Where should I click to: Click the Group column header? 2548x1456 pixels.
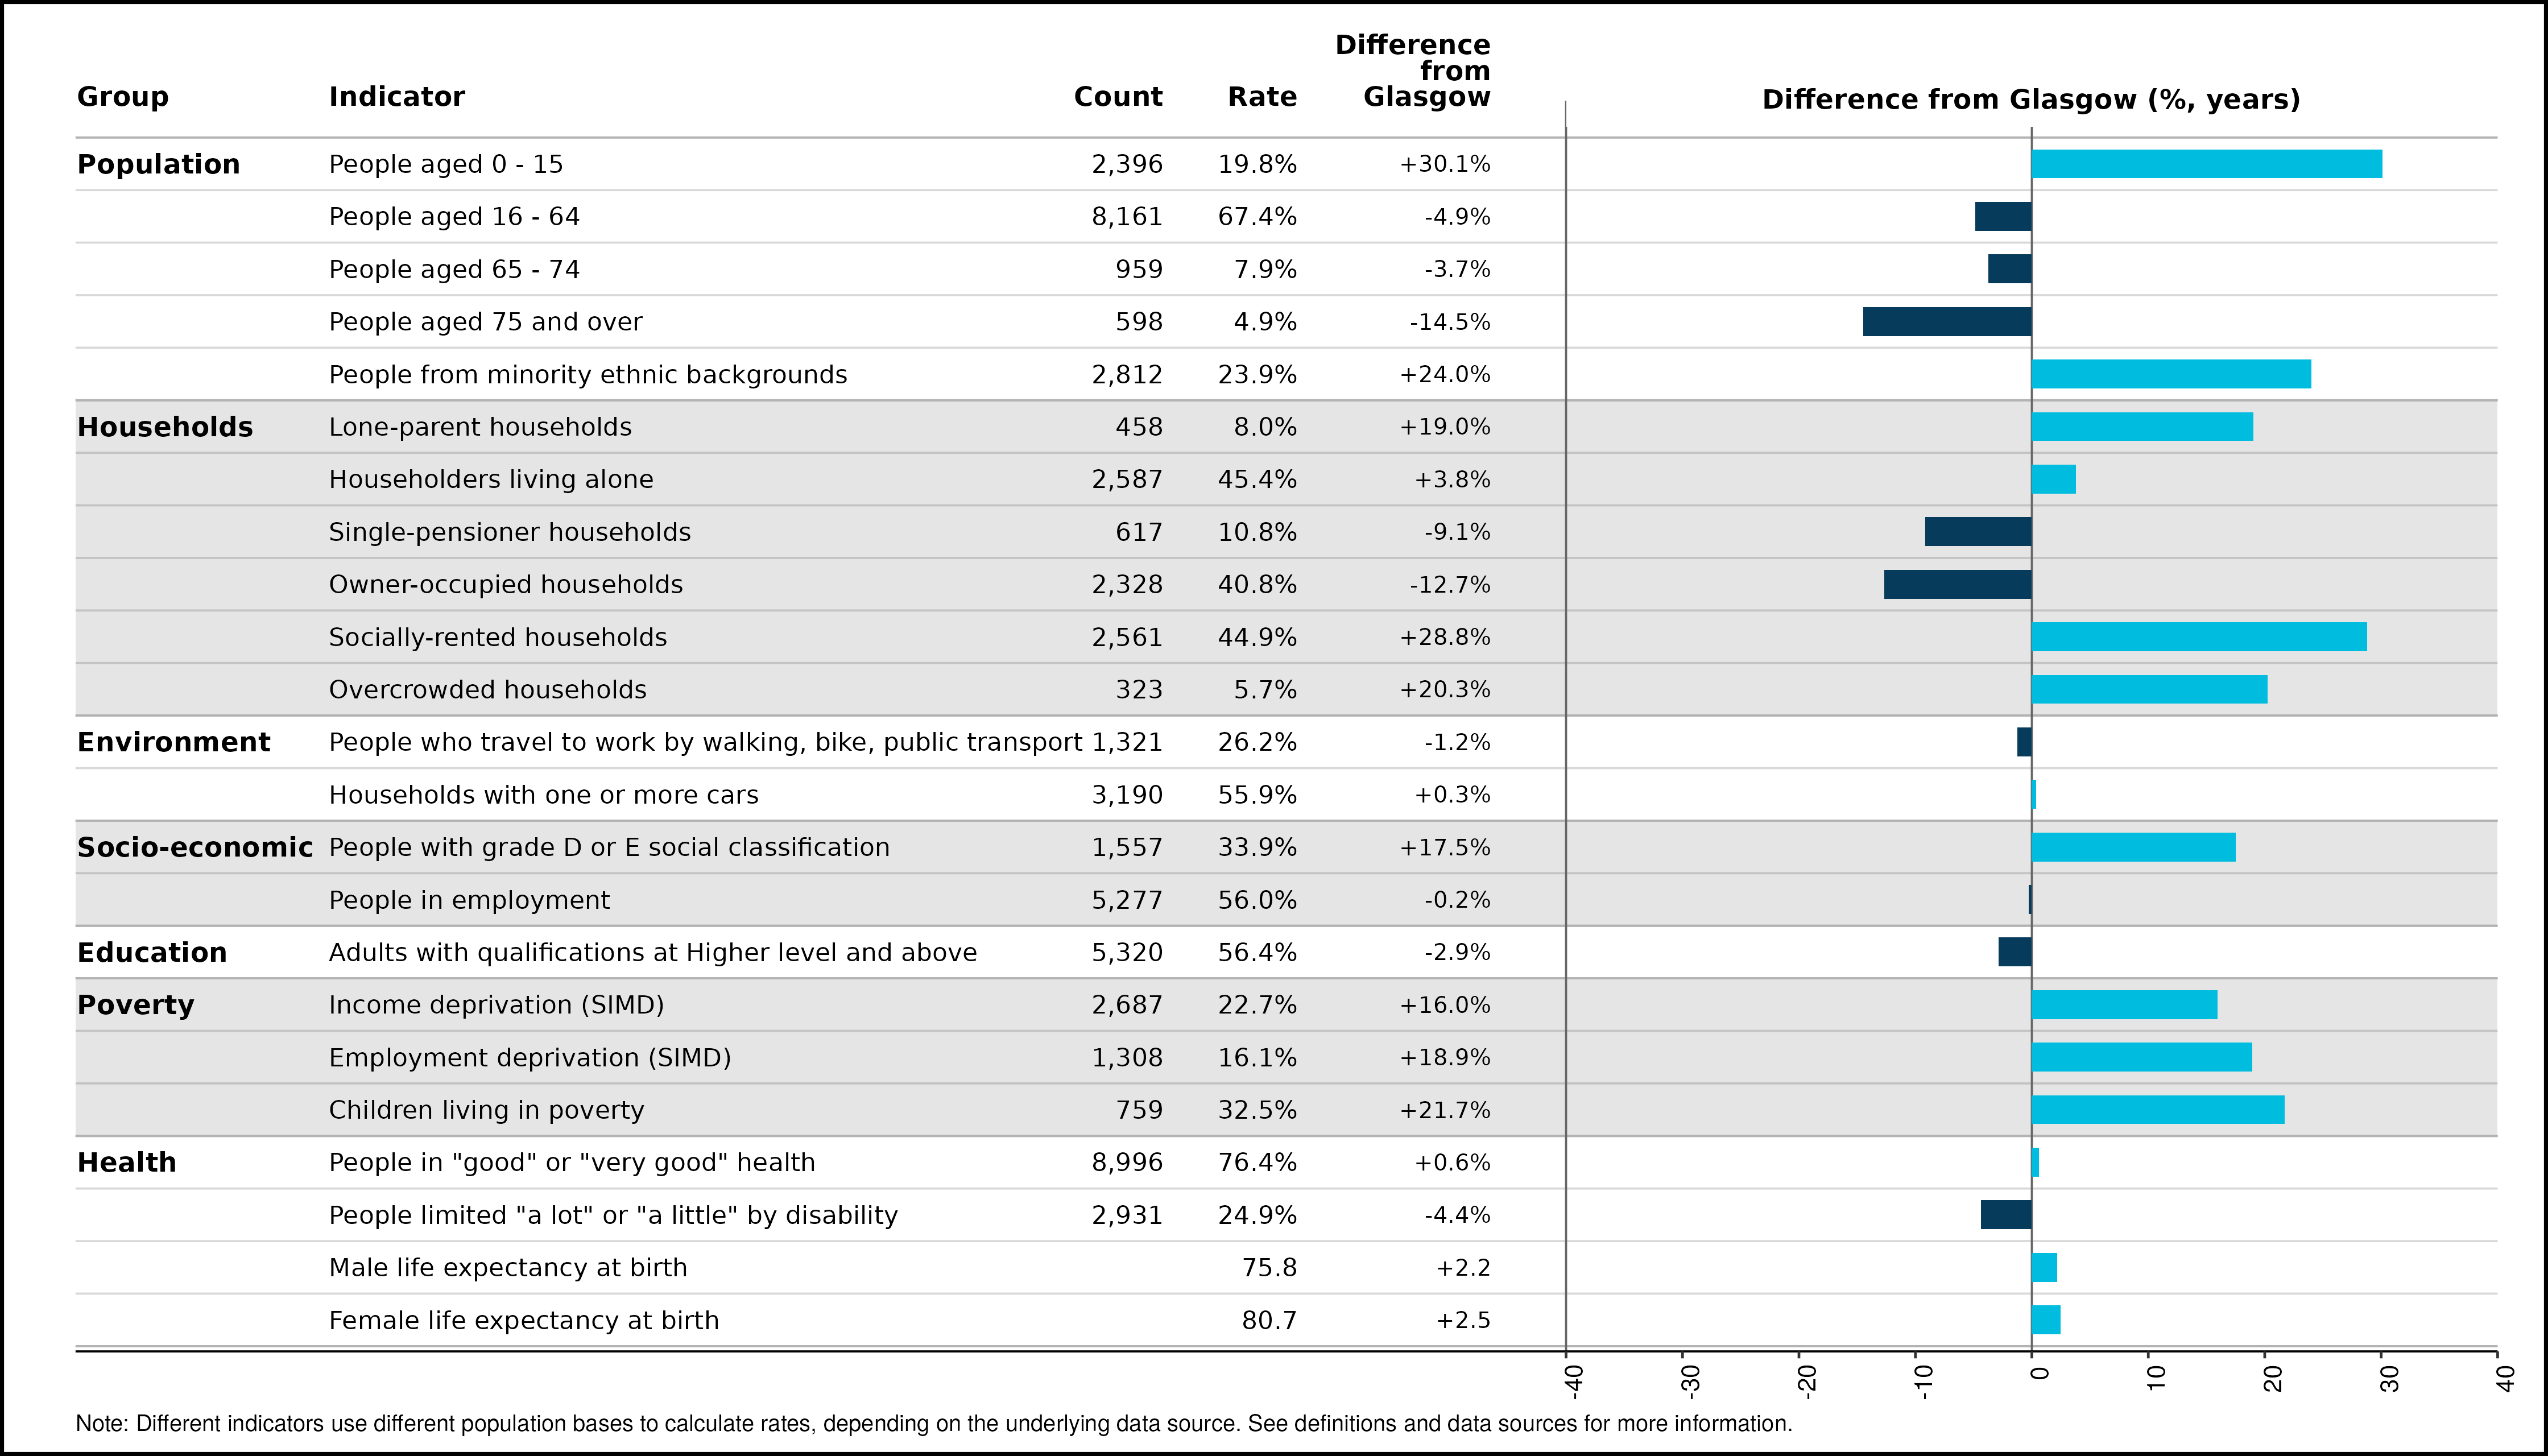click(x=123, y=97)
